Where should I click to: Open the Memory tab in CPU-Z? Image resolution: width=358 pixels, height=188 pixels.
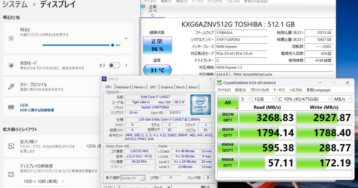(x=139, y=87)
